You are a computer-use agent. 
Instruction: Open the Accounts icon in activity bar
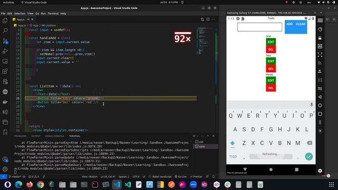[x=5, y=159]
